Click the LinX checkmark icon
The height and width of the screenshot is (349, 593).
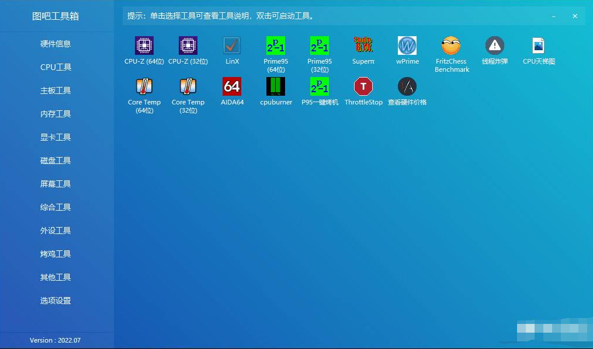coord(232,46)
